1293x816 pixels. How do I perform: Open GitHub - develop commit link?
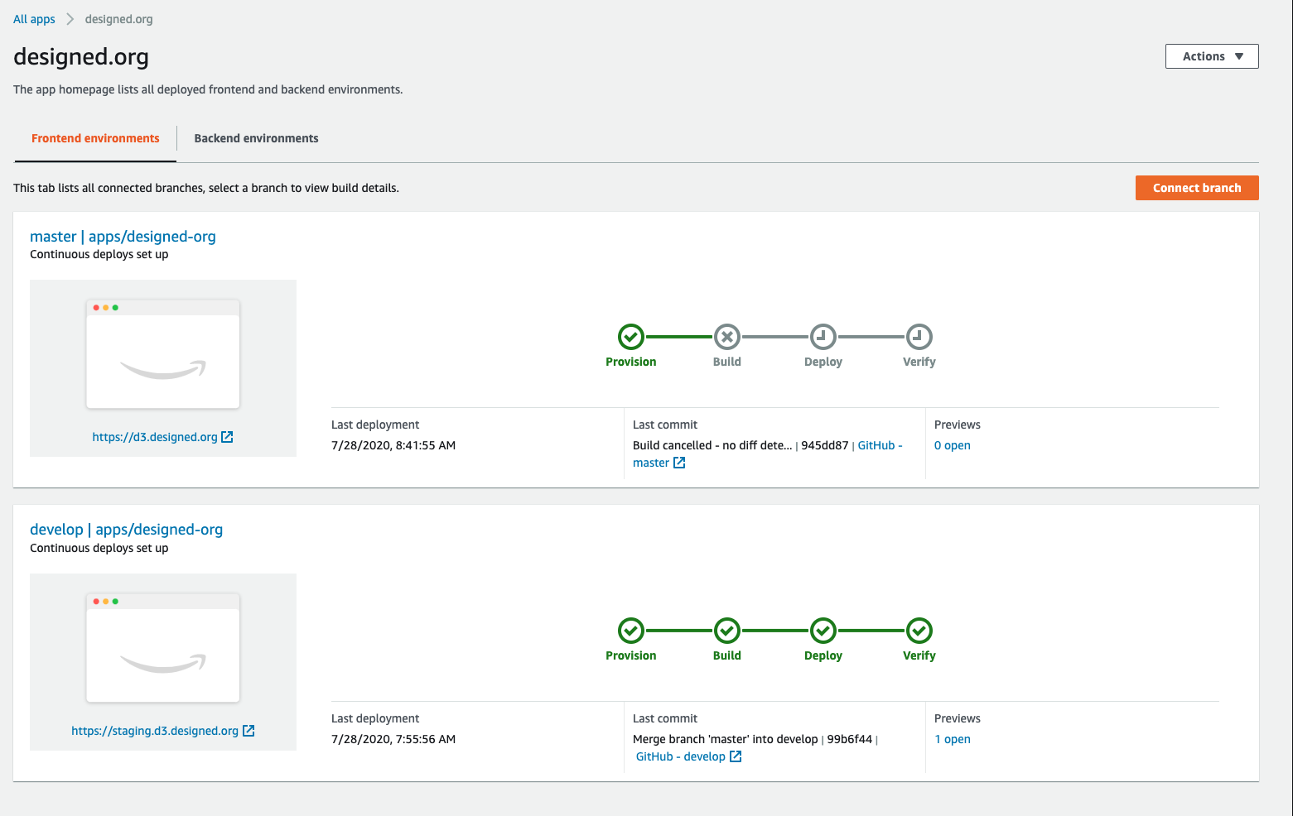pyautogui.click(x=681, y=756)
